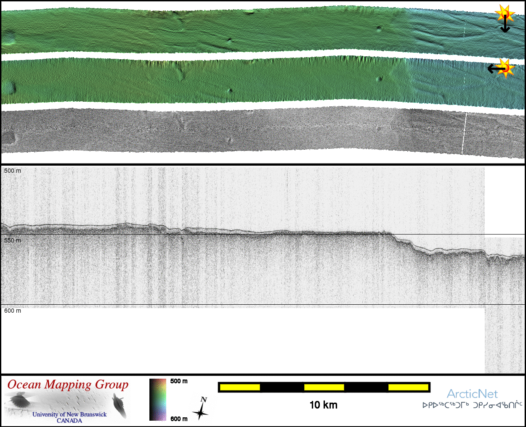Click the black left-pointing illumination arrow
The height and width of the screenshot is (427, 526).
pyautogui.click(x=495, y=69)
